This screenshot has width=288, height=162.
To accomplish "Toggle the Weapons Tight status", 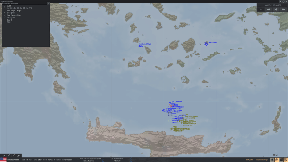I will [262, 160].
